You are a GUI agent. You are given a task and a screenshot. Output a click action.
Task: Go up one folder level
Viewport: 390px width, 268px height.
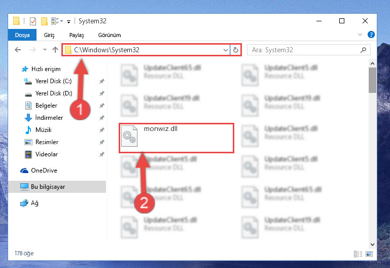click(x=55, y=50)
